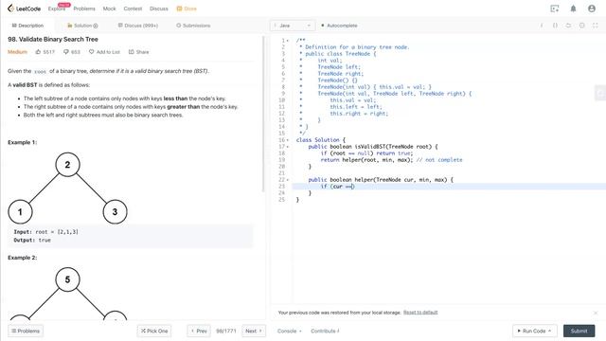
Task: Open the user profile avatar
Action: 592,9
